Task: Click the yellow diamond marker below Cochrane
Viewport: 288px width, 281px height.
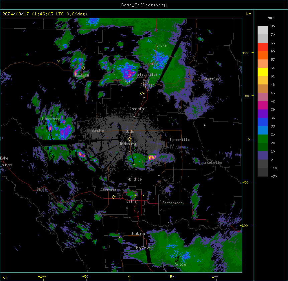Action: tap(114, 197)
